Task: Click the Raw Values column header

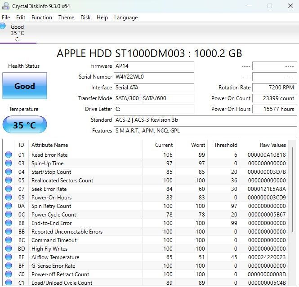Action: (272, 145)
